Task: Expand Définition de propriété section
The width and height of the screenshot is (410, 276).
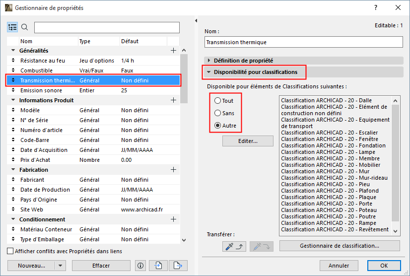Action: click(209, 61)
